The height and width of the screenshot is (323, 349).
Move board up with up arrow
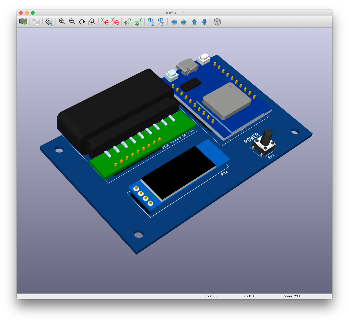pos(194,22)
